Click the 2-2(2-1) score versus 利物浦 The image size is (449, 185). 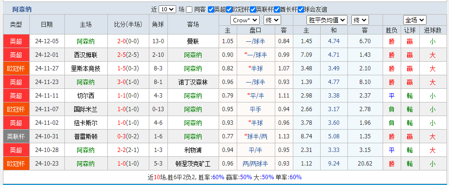point(128,150)
